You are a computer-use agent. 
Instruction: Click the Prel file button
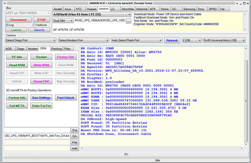pyautogui.click(x=74, y=142)
